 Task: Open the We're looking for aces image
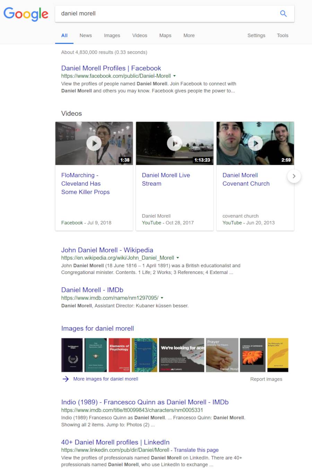tap(182, 355)
